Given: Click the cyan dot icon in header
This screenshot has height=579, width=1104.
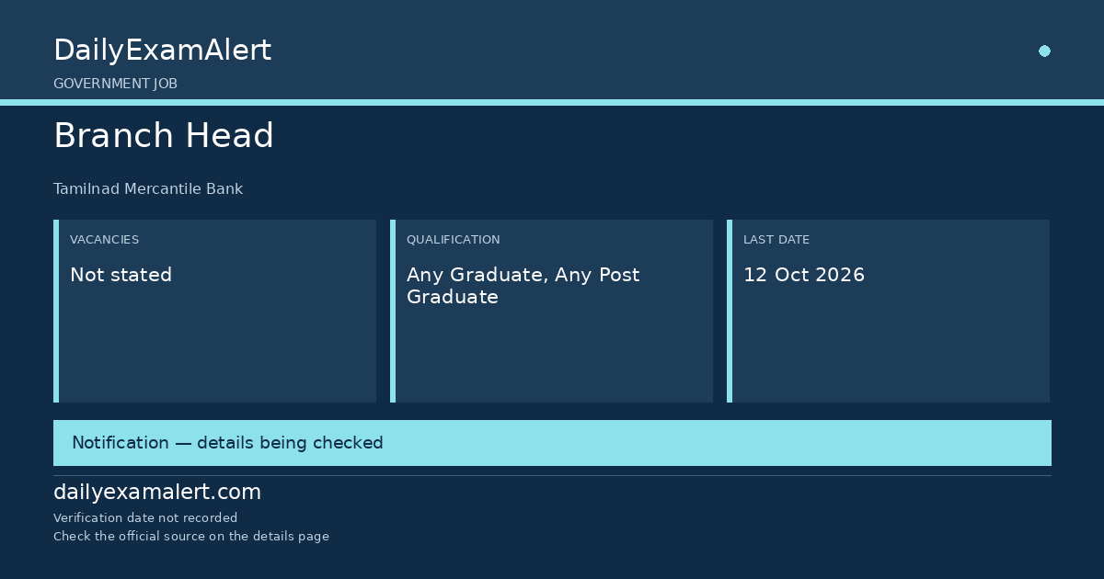Looking at the screenshot, I should tap(1044, 51).
